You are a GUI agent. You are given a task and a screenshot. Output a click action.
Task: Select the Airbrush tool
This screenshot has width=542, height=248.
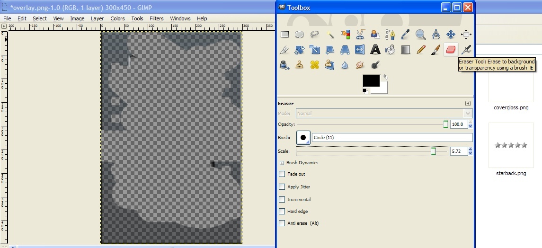[466, 50]
